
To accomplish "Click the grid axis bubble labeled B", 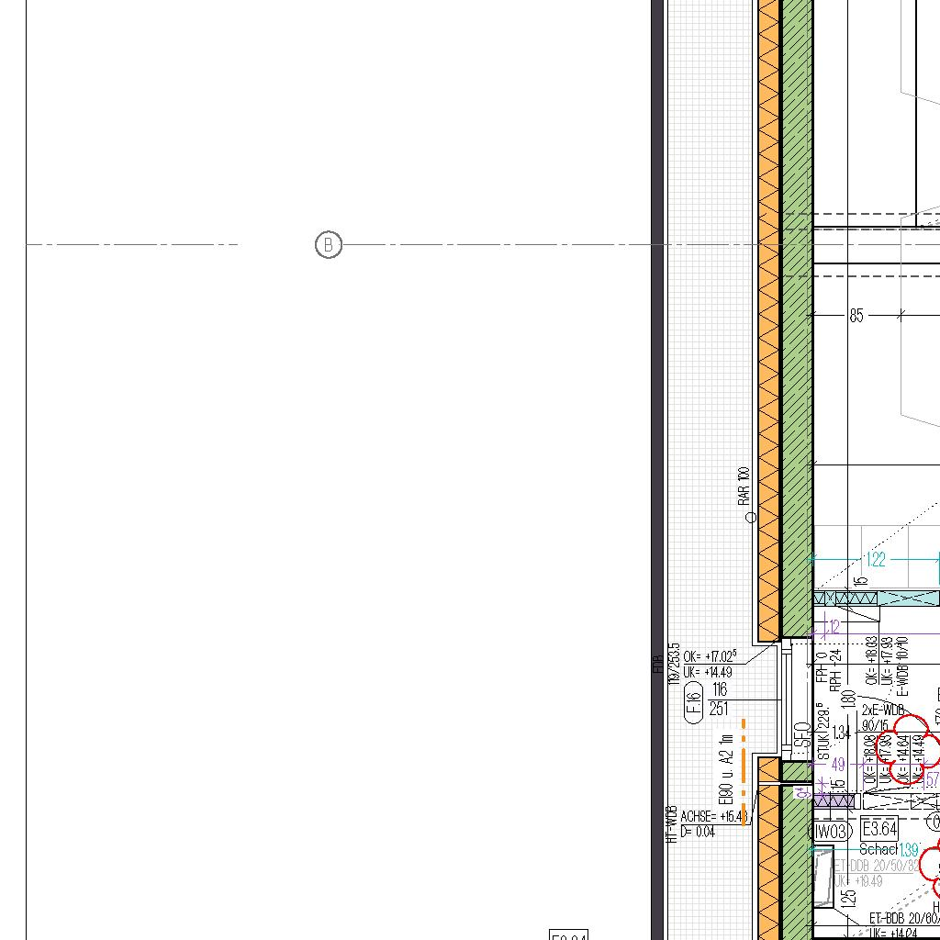I will pyautogui.click(x=328, y=245).
